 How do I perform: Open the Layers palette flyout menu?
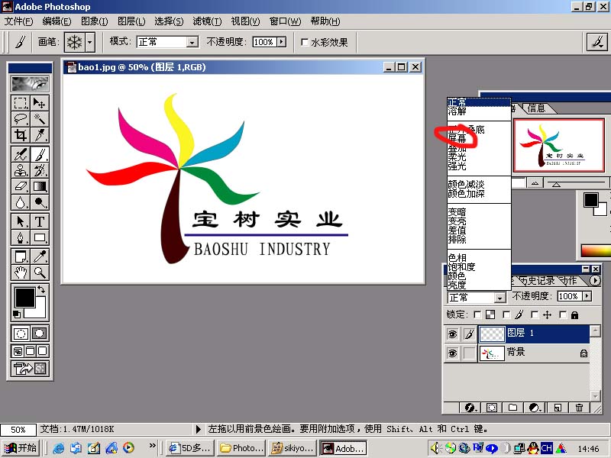595,280
